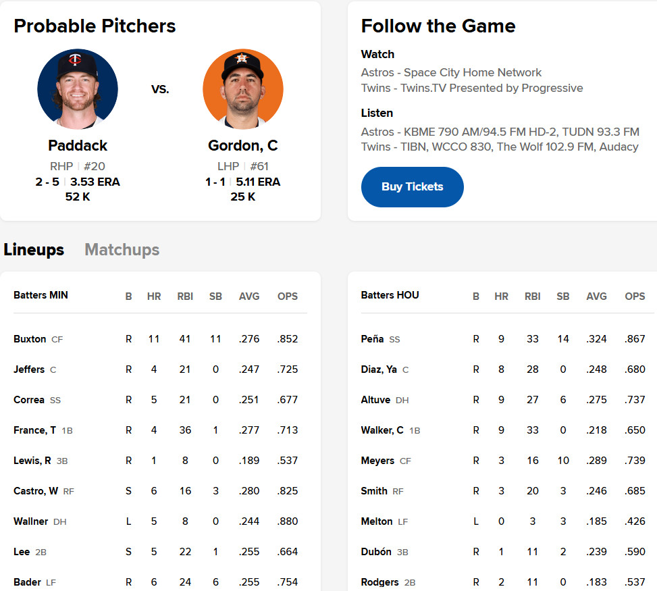Open Gordon, C pitcher name link
This screenshot has height=591, width=657.
point(243,146)
